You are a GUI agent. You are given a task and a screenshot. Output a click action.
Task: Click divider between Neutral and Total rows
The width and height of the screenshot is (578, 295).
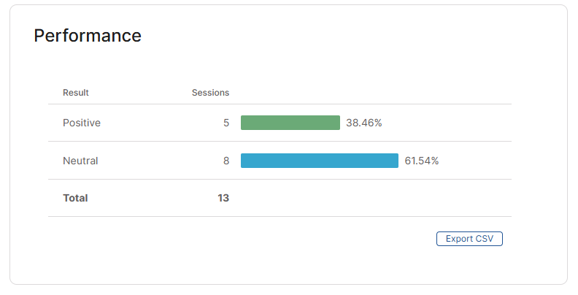280,179
